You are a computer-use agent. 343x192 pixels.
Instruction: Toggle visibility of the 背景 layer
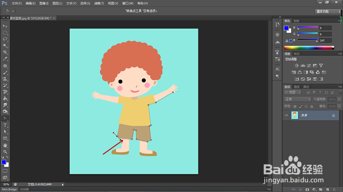click(x=286, y=115)
